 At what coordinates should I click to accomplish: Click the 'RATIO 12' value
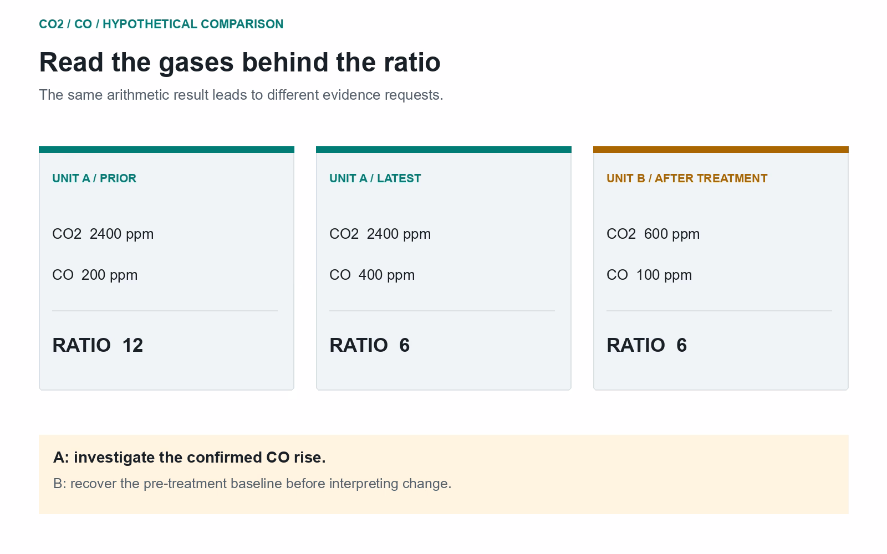coord(98,345)
